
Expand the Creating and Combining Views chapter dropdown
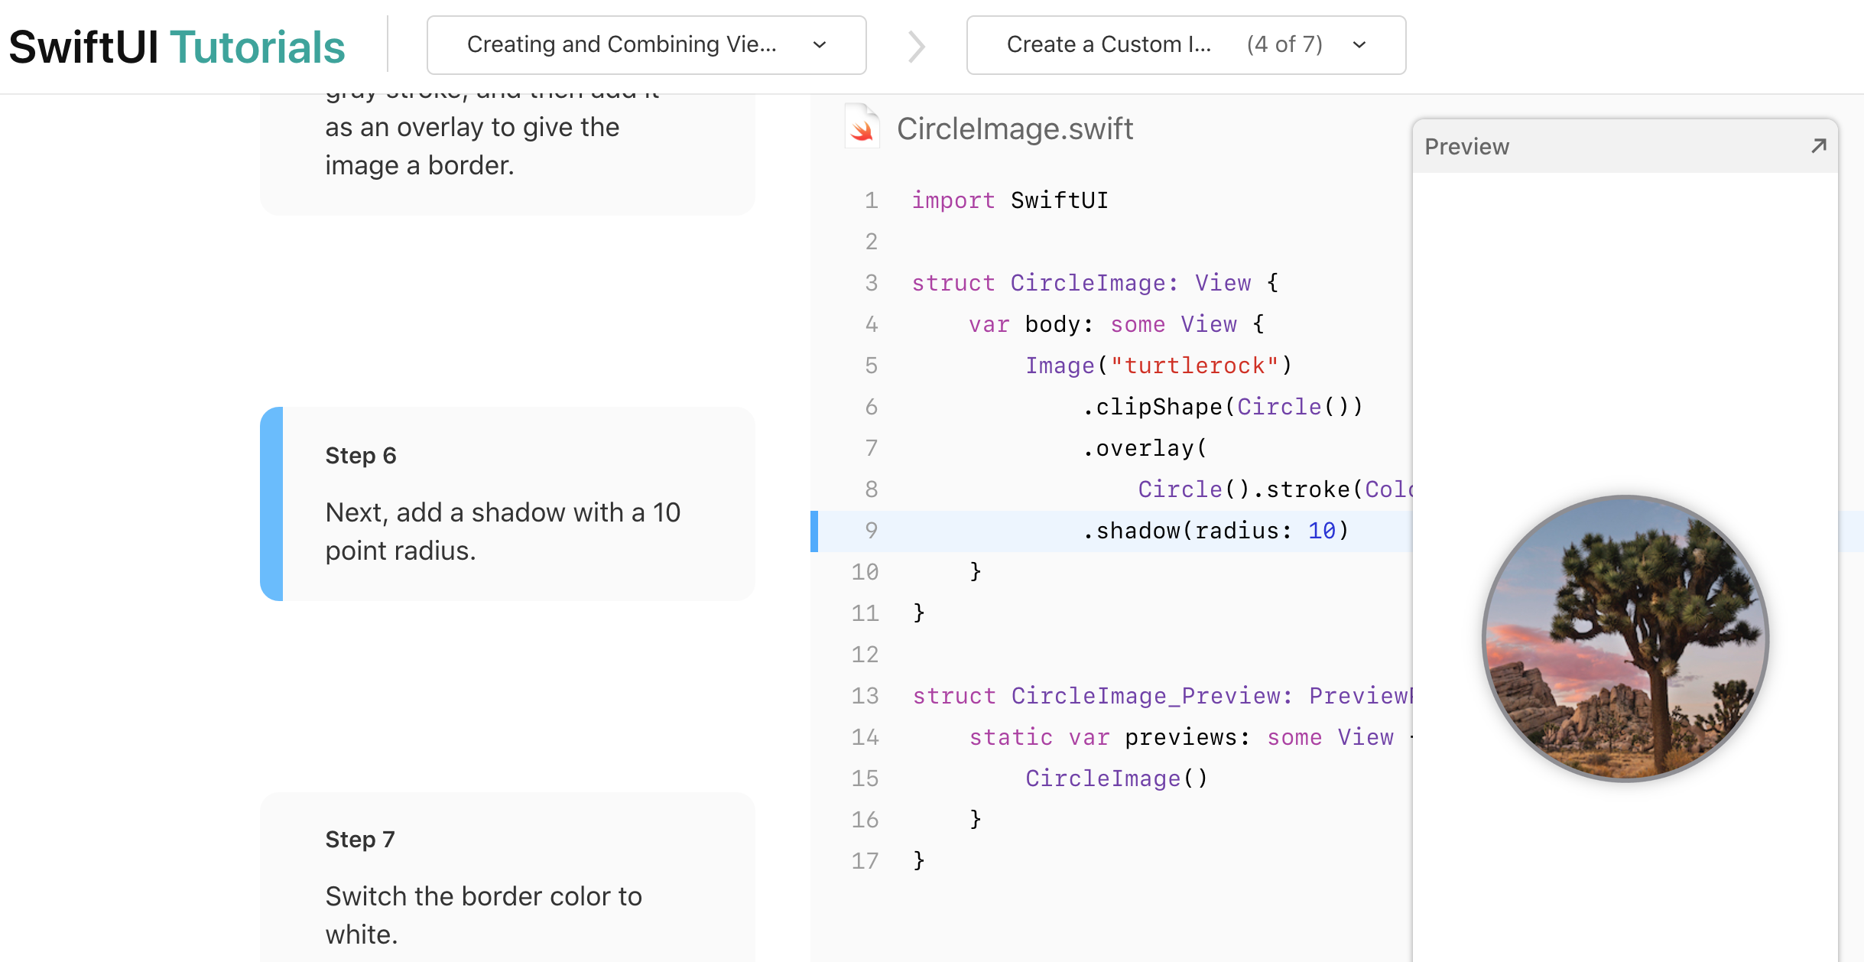(646, 44)
